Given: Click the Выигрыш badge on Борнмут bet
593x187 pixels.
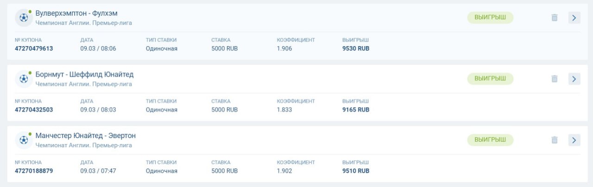Looking at the screenshot, I should point(490,78).
